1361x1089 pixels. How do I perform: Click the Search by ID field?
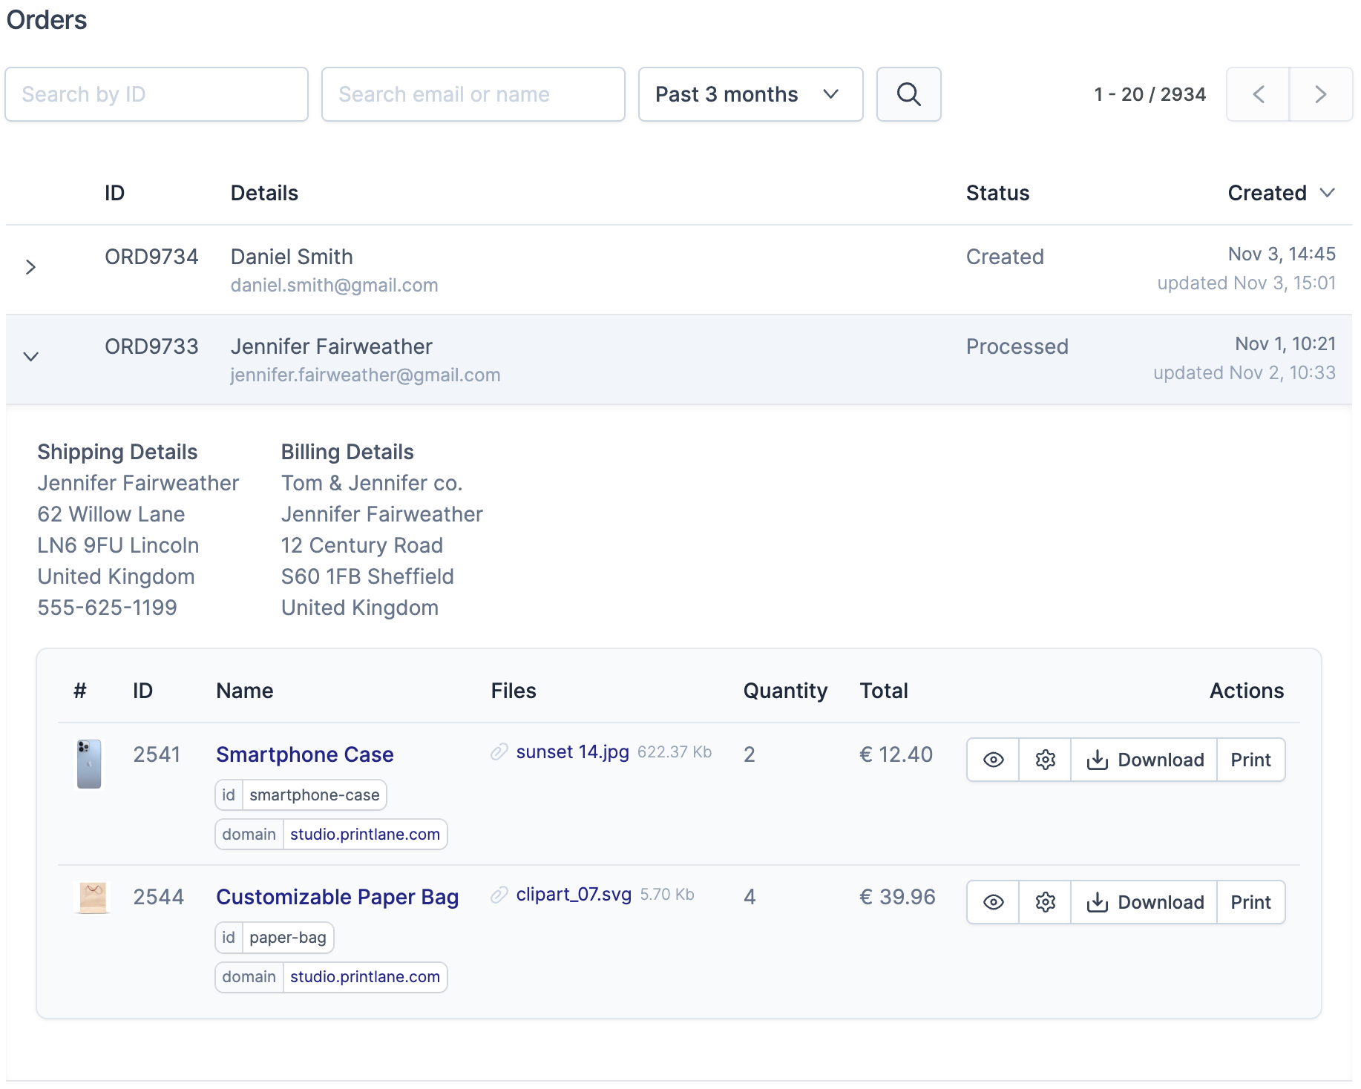pyautogui.click(x=157, y=94)
